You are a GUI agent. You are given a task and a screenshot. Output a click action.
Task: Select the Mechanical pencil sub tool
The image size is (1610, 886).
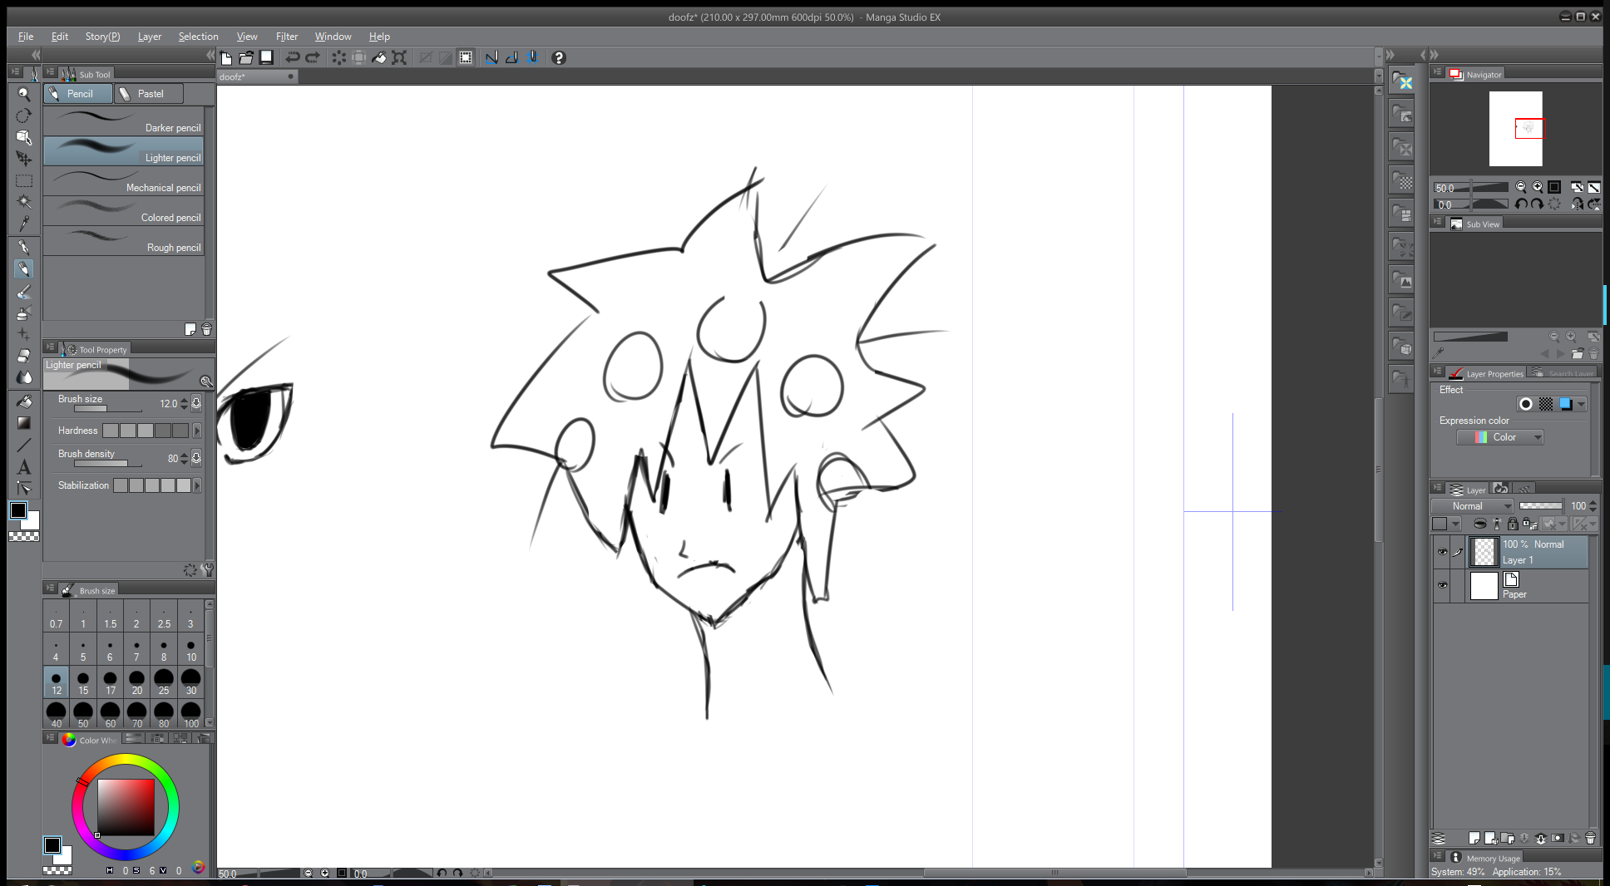click(x=123, y=180)
